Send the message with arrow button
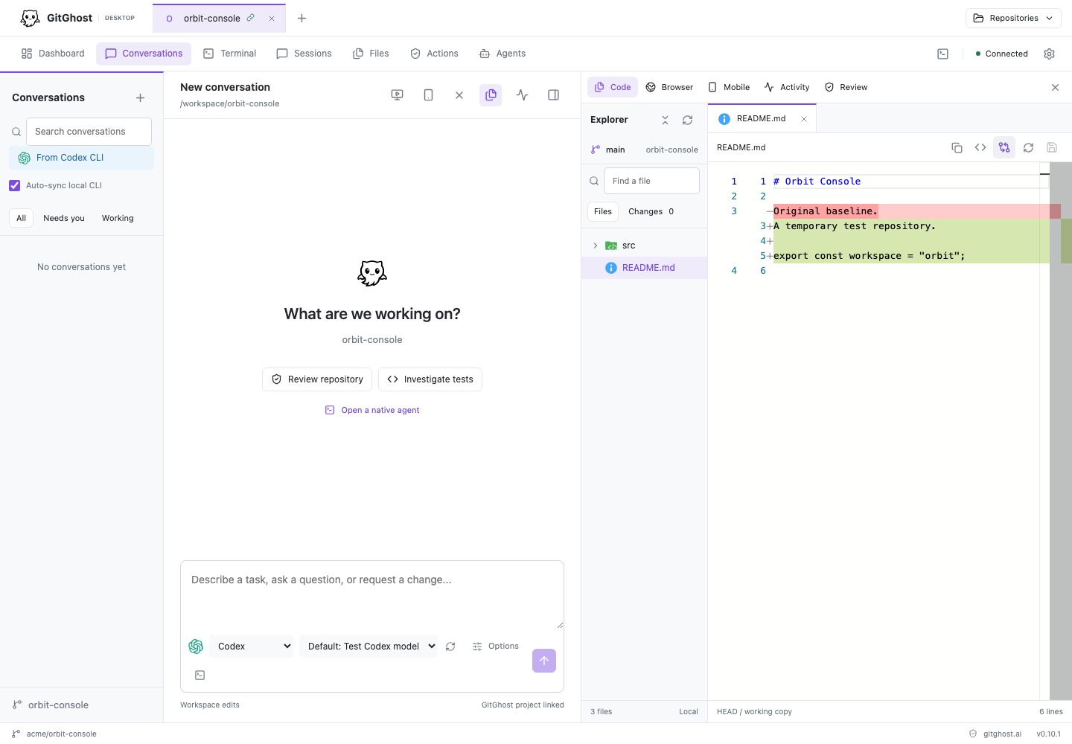Viewport: 1072px width, 744px height. (x=544, y=661)
